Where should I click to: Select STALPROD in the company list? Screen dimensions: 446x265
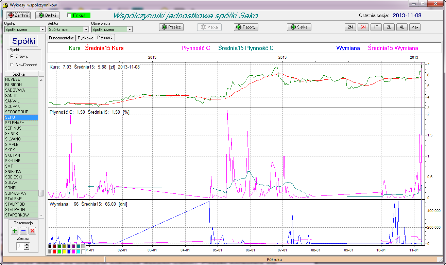click(x=21, y=204)
